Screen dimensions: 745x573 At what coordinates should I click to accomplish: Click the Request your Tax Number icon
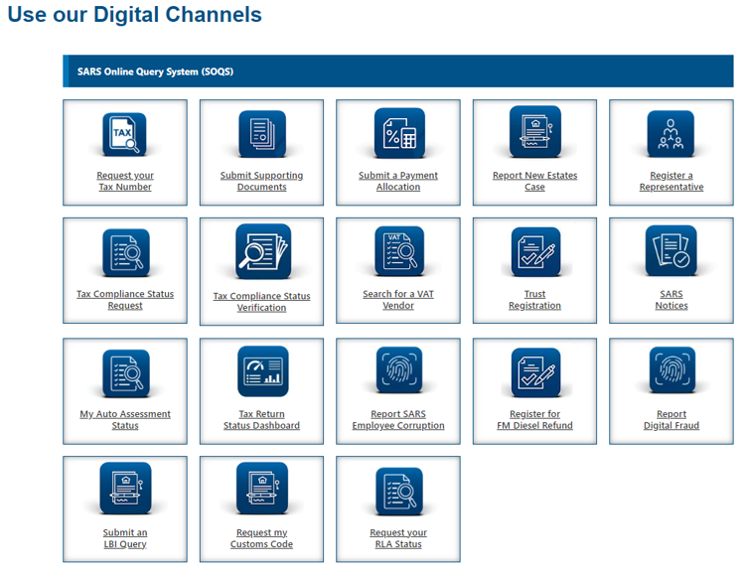(x=124, y=134)
